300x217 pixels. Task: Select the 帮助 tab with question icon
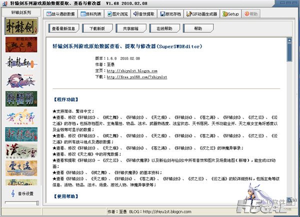click(x=251, y=14)
